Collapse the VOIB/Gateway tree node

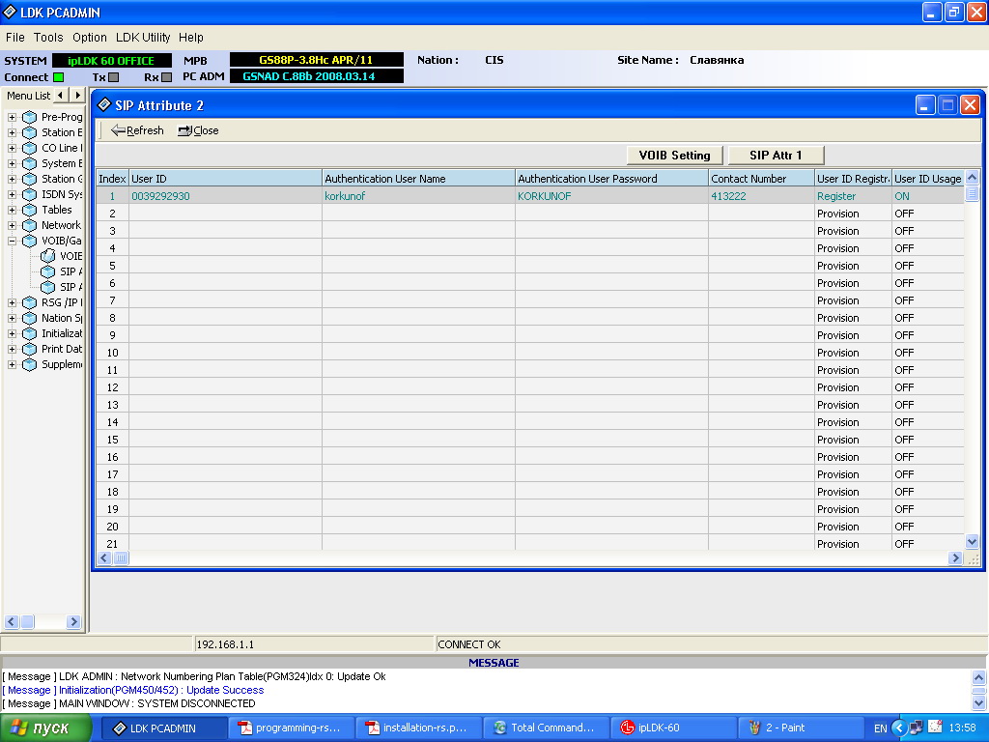click(x=13, y=241)
